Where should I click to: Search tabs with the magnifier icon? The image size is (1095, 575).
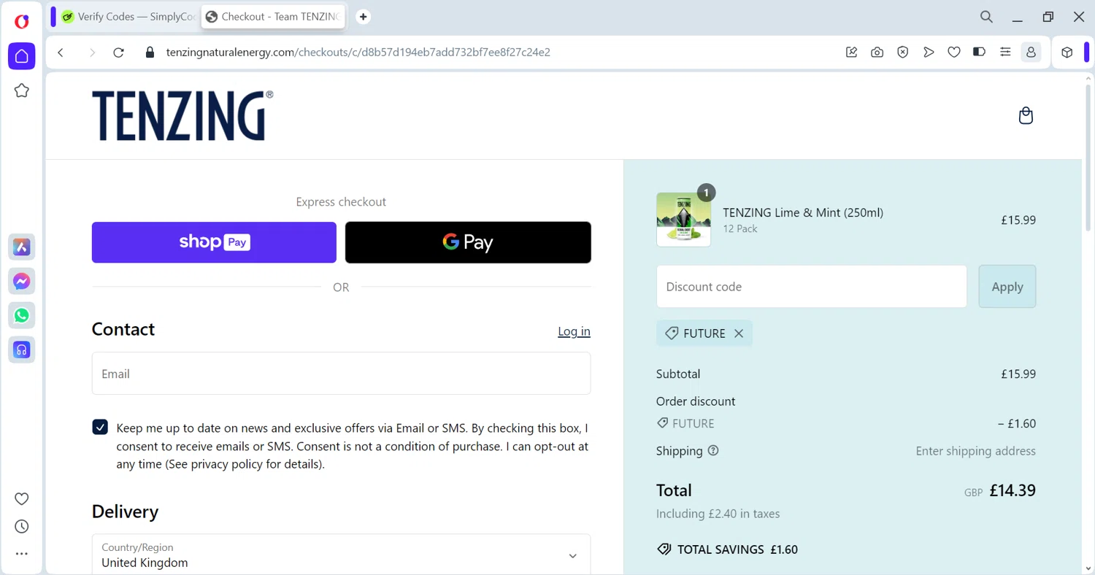click(986, 17)
